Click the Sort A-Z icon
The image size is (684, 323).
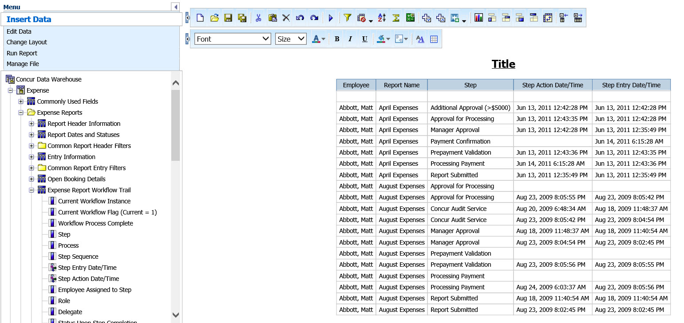tap(382, 18)
